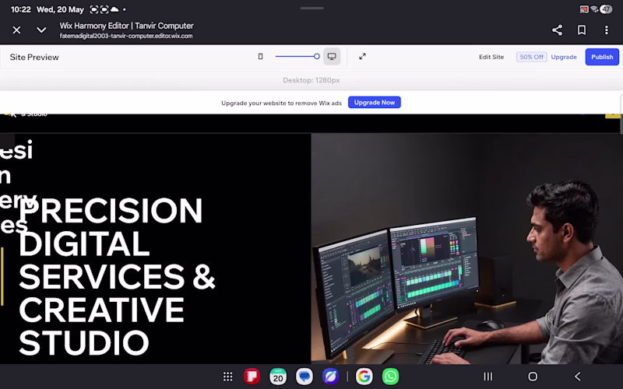Adjust the preview width slider handle
The width and height of the screenshot is (623, 389).
click(317, 56)
